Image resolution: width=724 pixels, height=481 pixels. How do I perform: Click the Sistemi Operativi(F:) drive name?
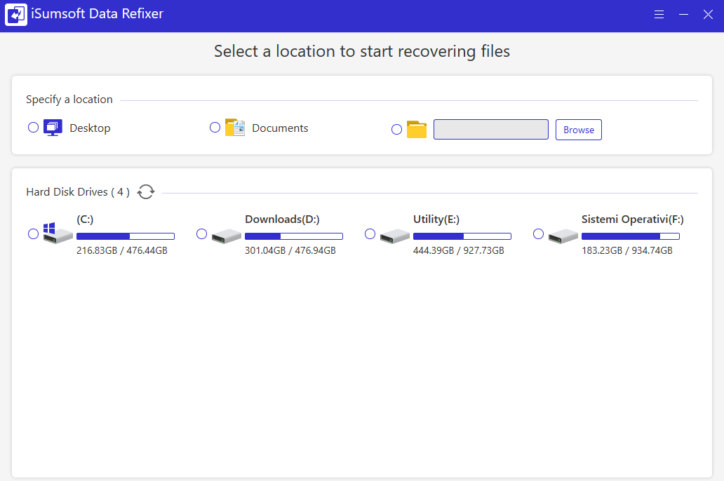tap(633, 219)
